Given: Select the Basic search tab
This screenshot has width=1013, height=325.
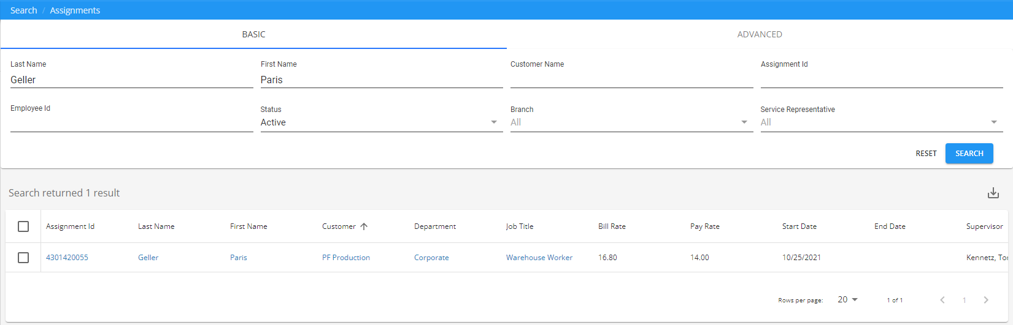Looking at the screenshot, I should point(253,34).
